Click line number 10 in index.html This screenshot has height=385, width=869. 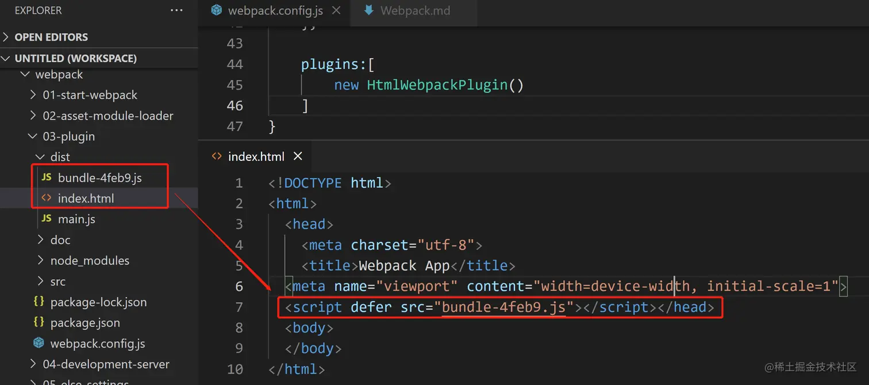click(x=235, y=369)
